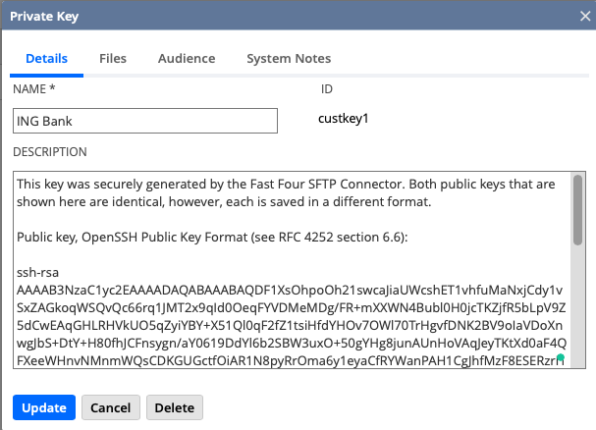Open the Files tab
The height and width of the screenshot is (430, 596).
coord(113,59)
